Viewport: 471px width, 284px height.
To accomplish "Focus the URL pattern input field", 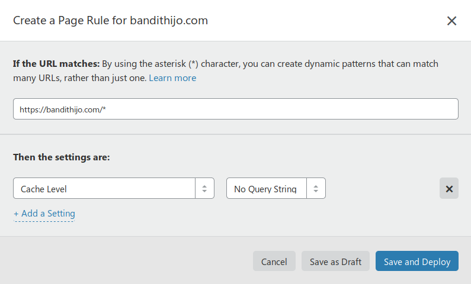I will click(235, 109).
